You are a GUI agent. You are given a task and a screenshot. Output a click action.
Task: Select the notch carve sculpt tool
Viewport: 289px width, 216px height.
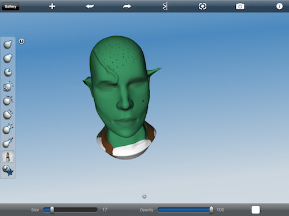8,72
